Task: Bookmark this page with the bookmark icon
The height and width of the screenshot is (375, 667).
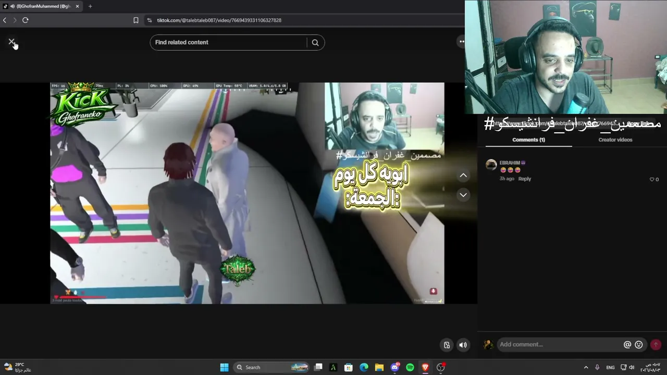Action: [136, 20]
